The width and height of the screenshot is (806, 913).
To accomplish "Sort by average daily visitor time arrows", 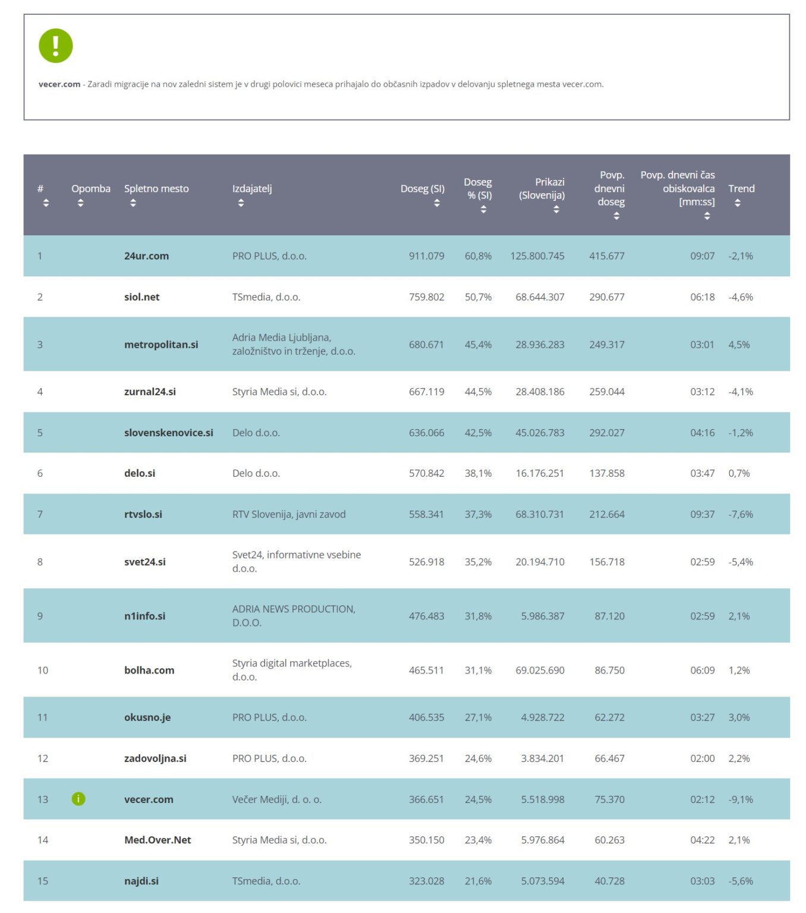I will click(707, 216).
